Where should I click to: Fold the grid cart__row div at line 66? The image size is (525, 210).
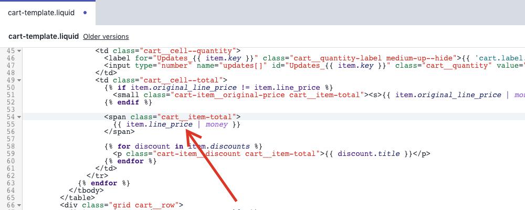[19, 205]
